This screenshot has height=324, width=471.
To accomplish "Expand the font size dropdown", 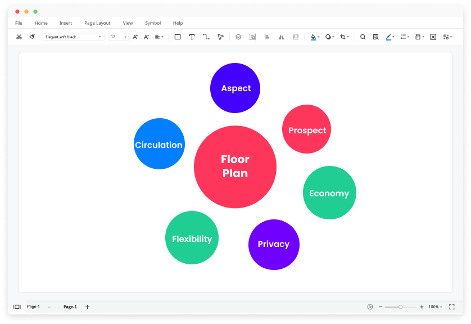I will coord(118,37).
